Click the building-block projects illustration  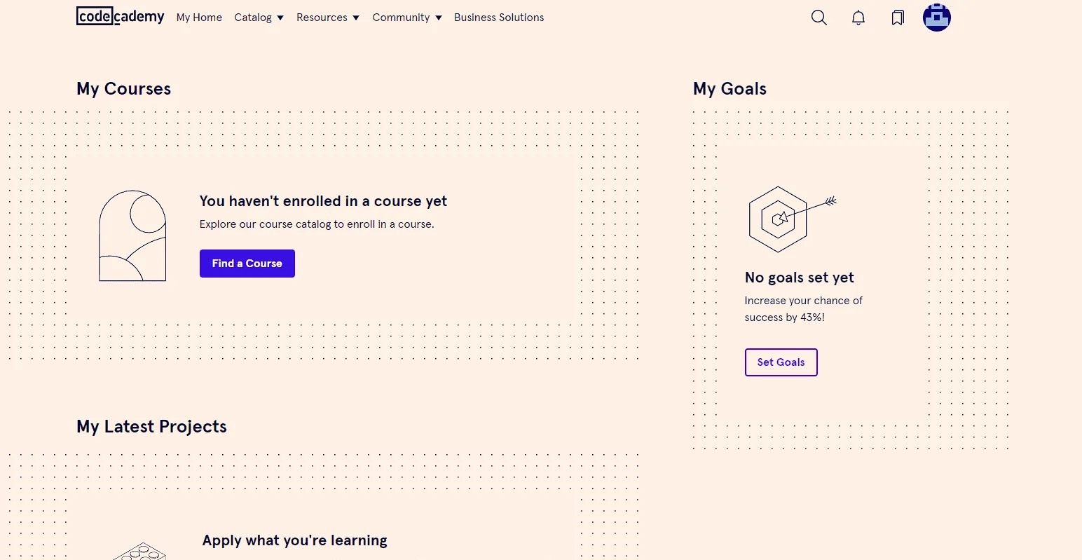coord(140,552)
